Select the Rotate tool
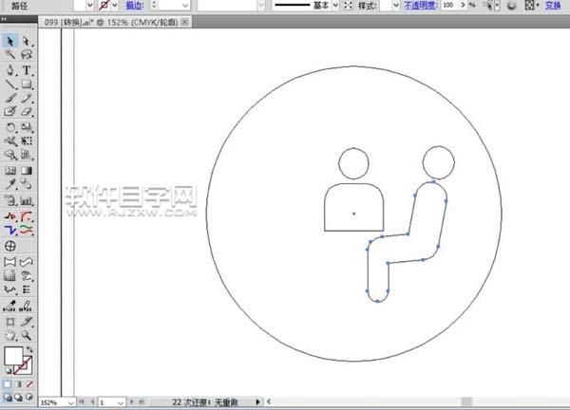The image size is (570, 410). [x=10, y=127]
